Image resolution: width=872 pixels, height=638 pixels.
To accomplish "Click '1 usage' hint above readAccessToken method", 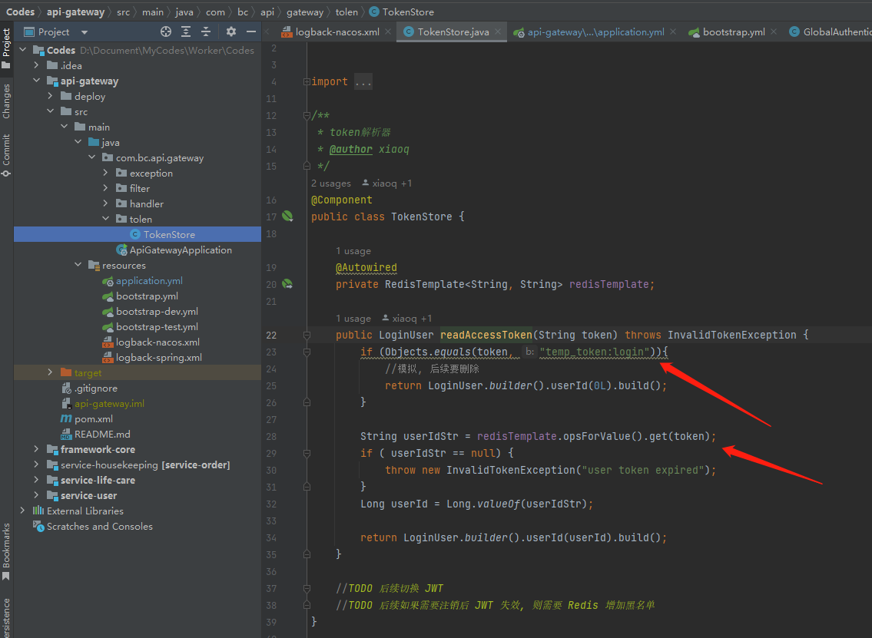I will tap(353, 319).
